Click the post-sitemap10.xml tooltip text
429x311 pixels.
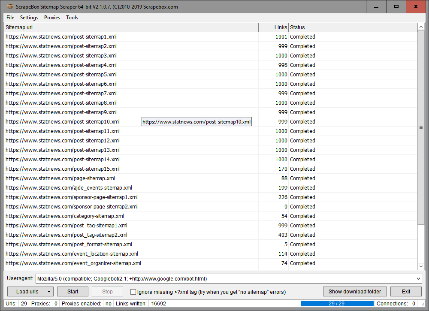[x=196, y=122]
